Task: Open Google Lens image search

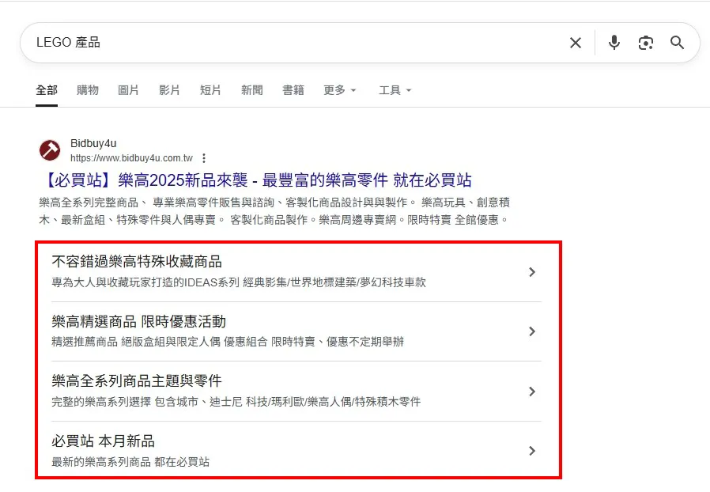Action: pos(646,43)
